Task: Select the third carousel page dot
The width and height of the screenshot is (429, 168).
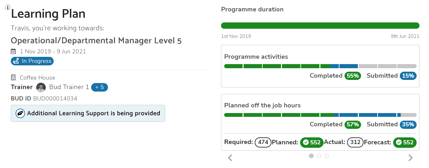Action: (x=327, y=156)
